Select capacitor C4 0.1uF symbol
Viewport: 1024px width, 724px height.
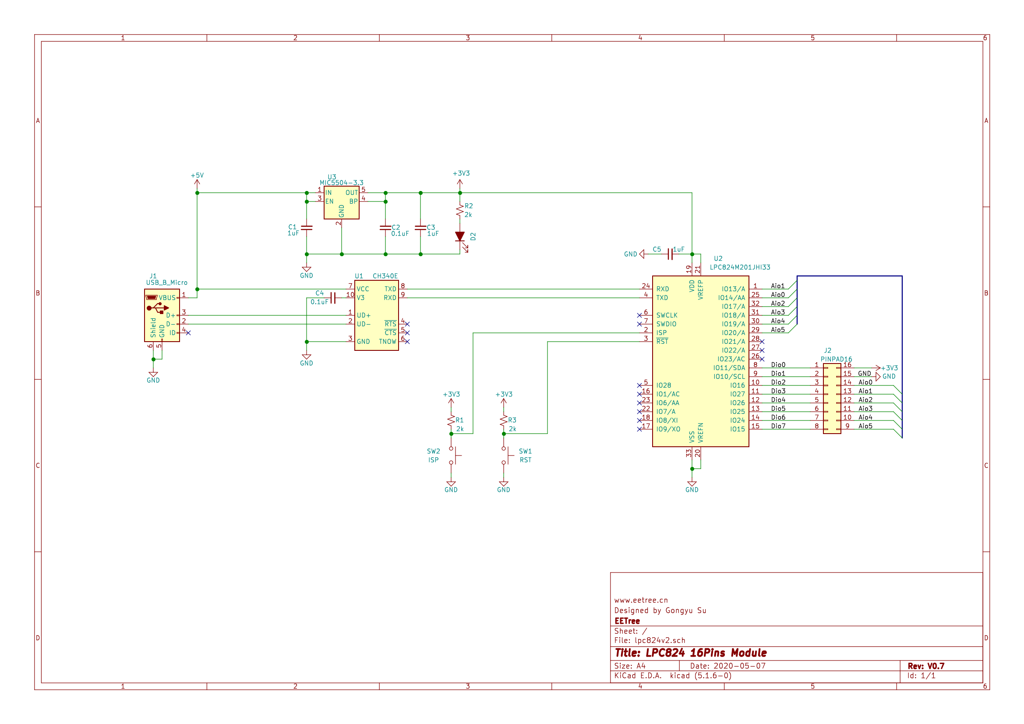(333, 297)
